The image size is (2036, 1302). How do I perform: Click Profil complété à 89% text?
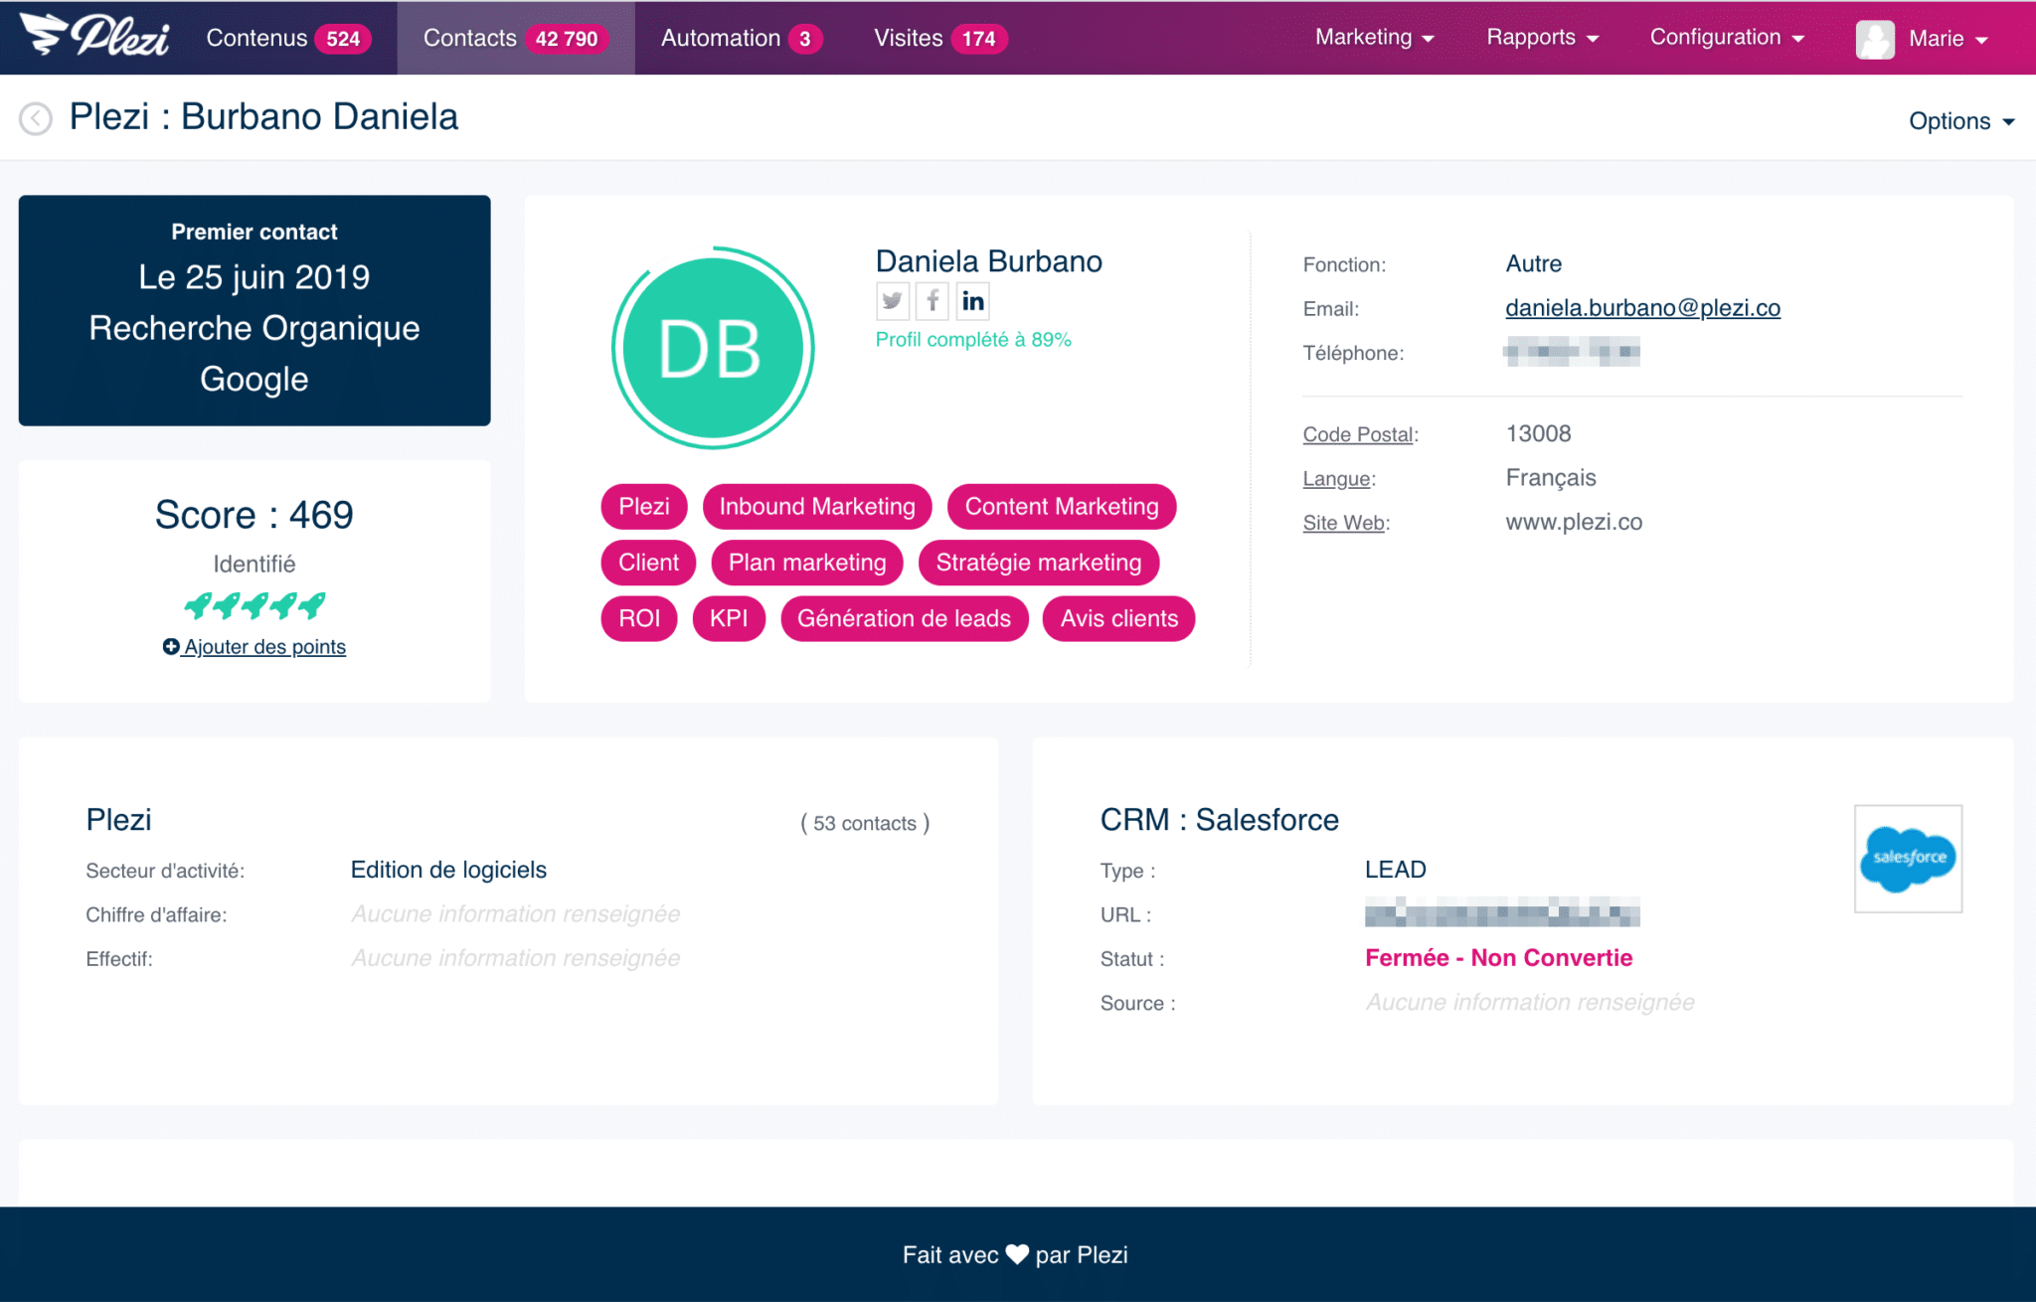(973, 339)
